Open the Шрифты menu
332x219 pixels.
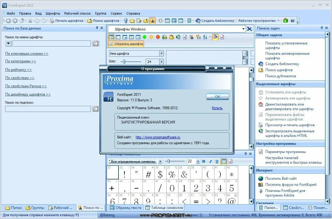pos(53,13)
